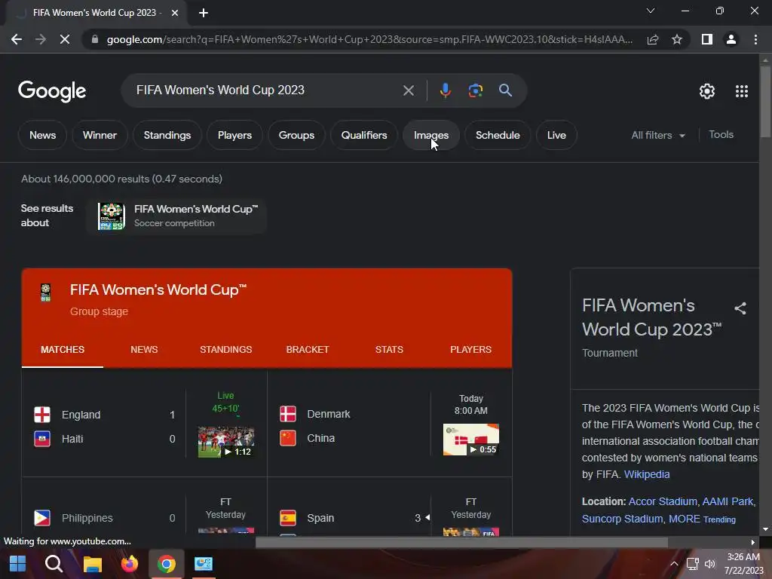772x579 pixels.
Task: Go back to the previous page
Action: pyautogui.click(x=17, y=39)
